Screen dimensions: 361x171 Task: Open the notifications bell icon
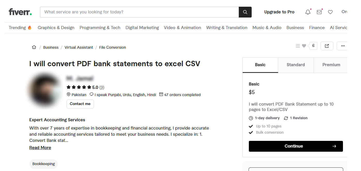click(308, 12)
